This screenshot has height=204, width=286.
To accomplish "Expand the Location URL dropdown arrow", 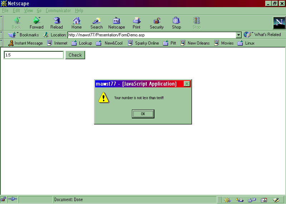I will click(239, 35).
